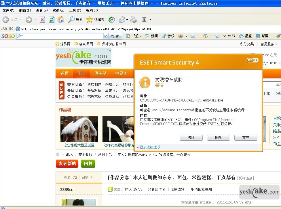
Task: Go to IE Home page icon
Action: 61,19
